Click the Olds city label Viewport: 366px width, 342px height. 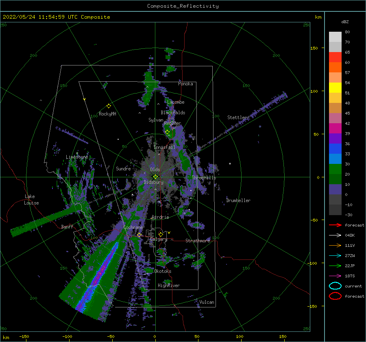(155, 170)
